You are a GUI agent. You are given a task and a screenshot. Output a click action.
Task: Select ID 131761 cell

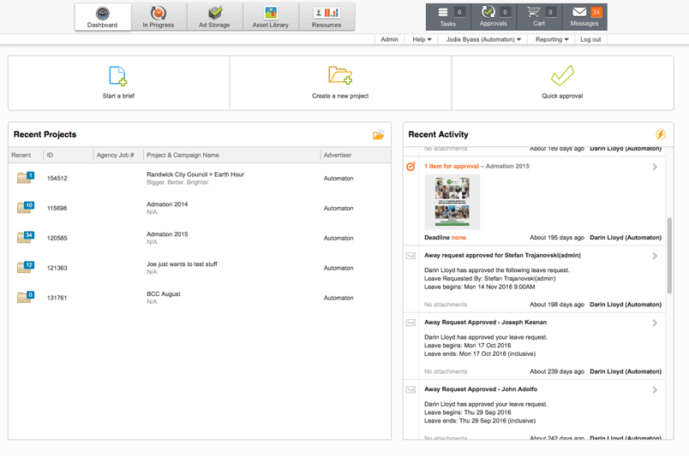coord(57,298)
